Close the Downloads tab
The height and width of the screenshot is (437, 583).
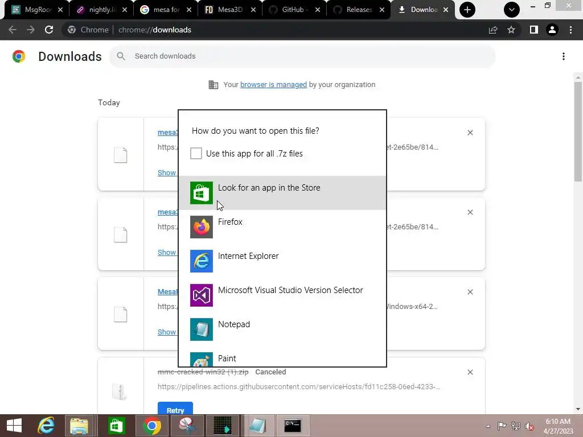[445, 10]
